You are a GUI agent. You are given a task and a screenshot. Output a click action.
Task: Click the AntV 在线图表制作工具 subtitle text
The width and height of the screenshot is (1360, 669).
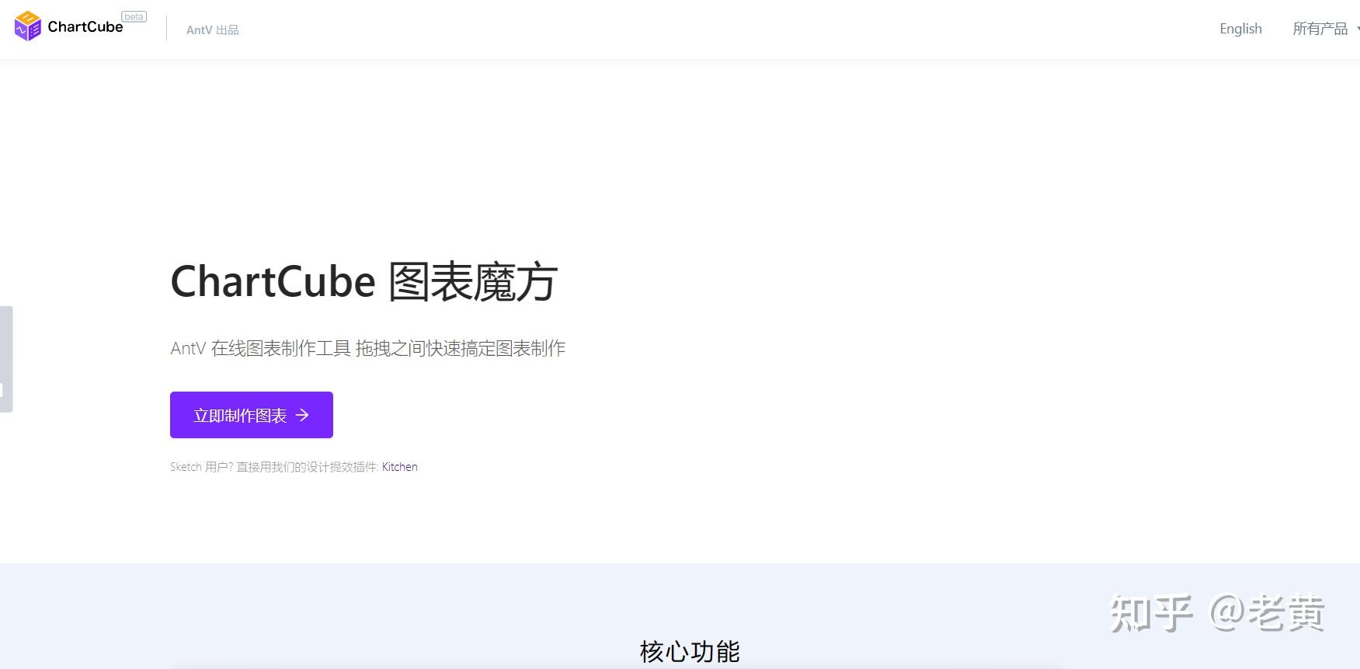pos(368,348)
